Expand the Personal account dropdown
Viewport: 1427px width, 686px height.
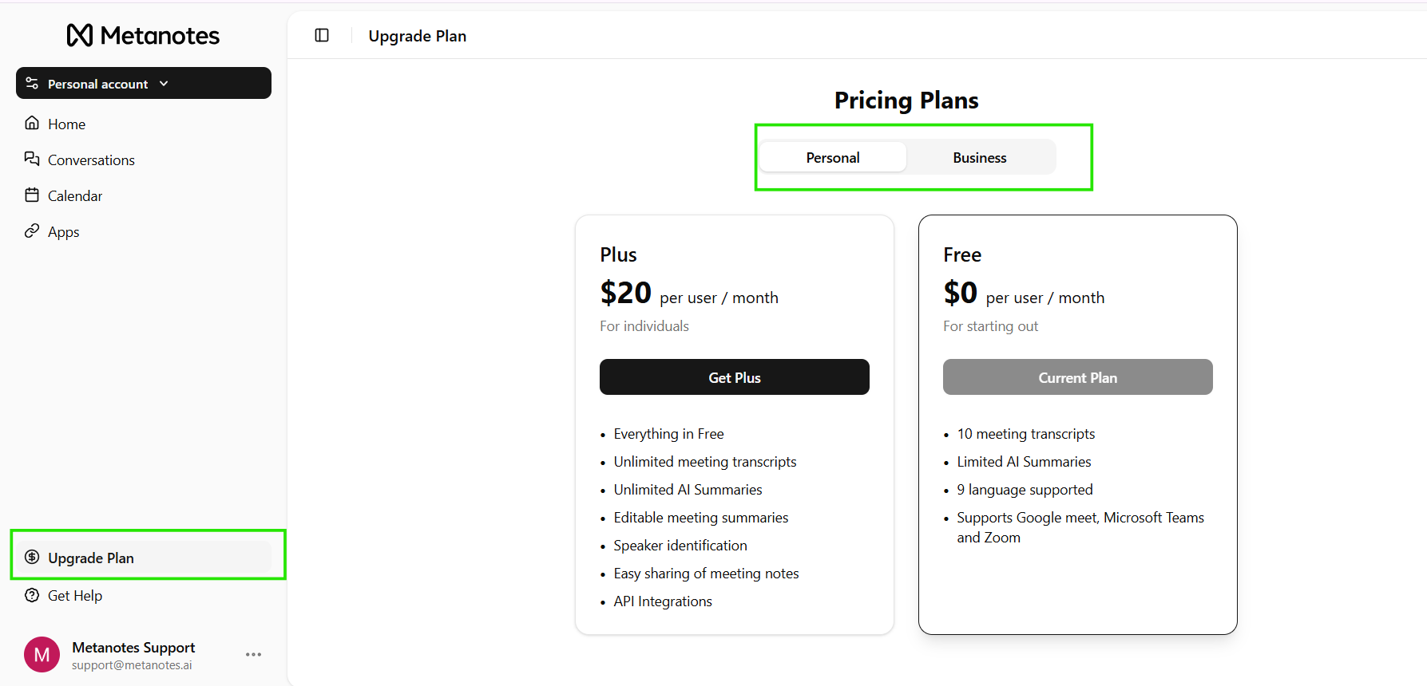[98, 84]
